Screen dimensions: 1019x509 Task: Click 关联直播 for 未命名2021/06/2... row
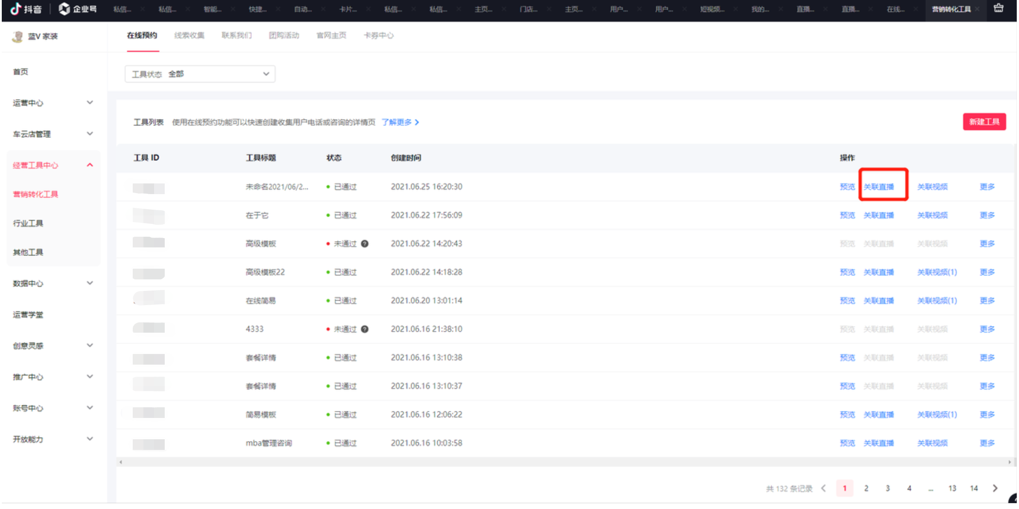tap(879, 187)
